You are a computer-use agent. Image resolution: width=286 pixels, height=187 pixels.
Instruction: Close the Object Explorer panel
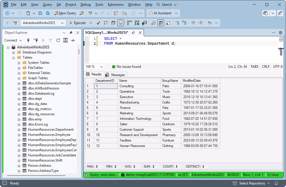[78, 33]
